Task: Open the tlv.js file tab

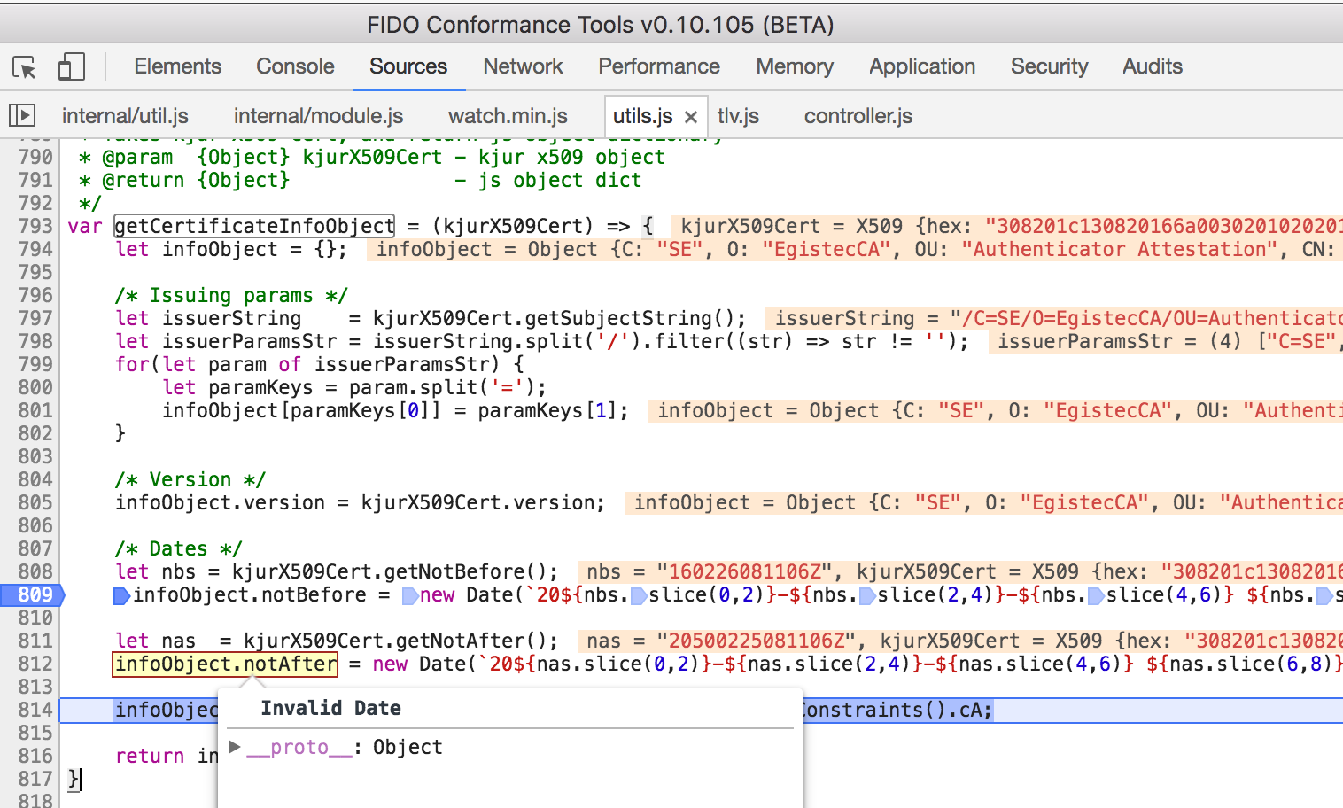Action: click(x=738, y=116)
